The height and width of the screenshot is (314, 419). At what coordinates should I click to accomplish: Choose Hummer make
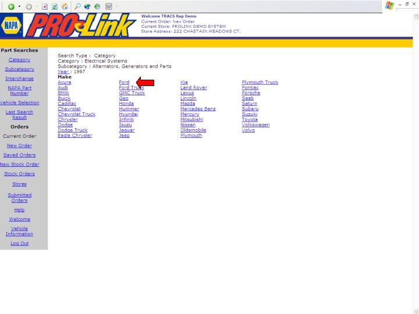[129, 109]
